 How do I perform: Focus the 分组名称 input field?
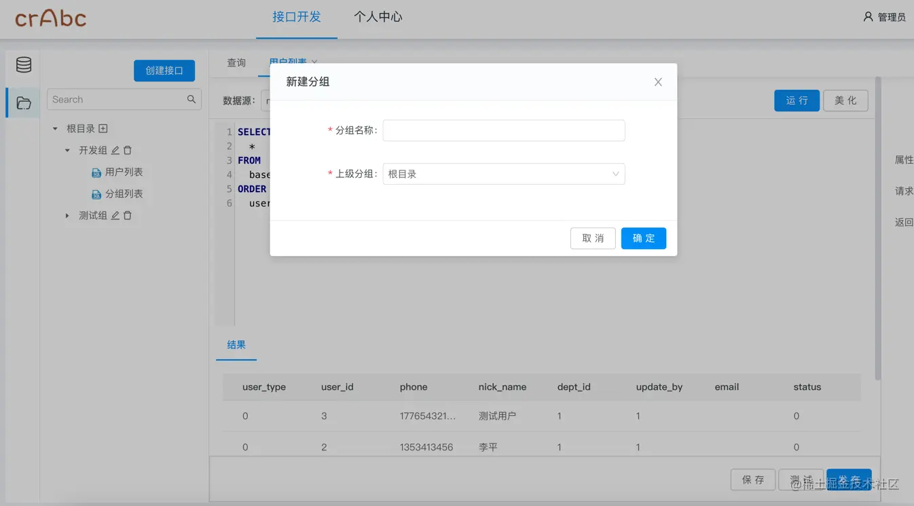coord(504,130)
